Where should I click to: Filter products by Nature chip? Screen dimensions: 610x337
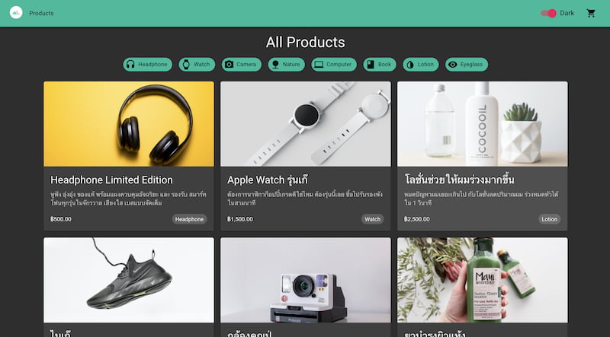pyautogui.click(x=287, y=65)
